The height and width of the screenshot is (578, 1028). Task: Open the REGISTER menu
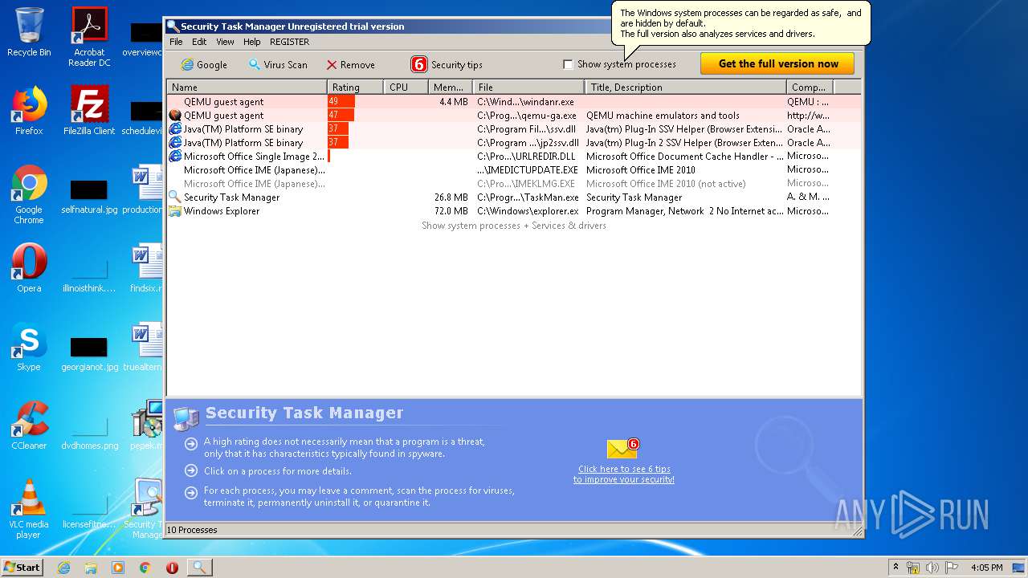pos(289,42)
